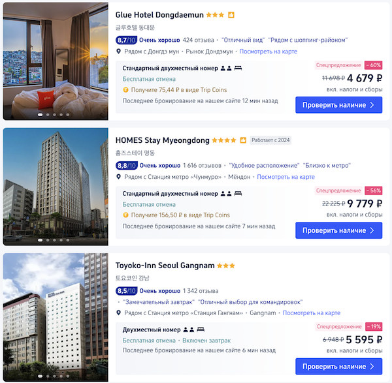392x383 pixels.
Task: Open the Toyoko-Inn building photo thumbnail
Action: [56, 317]
